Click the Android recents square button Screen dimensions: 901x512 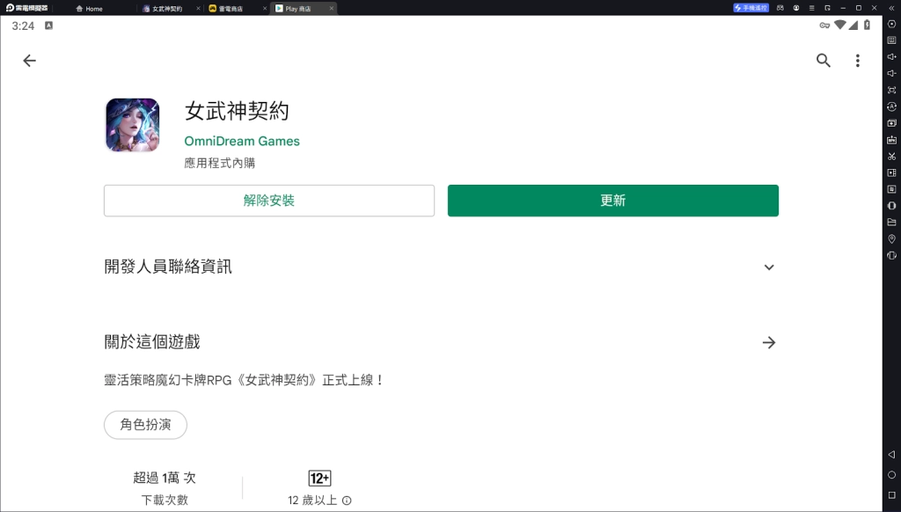click(x=891, y=494)
